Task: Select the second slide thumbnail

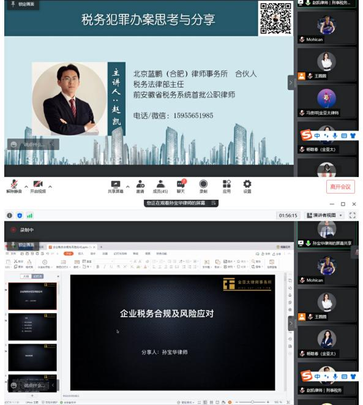Action: click(x=32, y=327)
